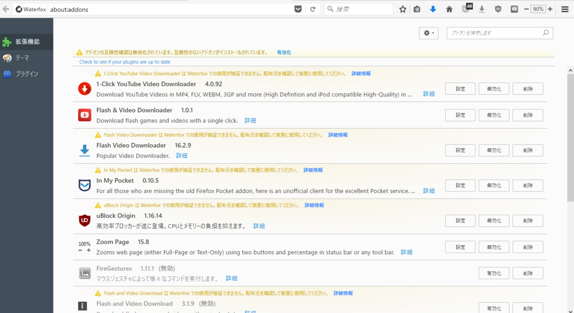Click the In My Pocket add-on icon
Screen dimensions: 574x313
coord(84,186)
